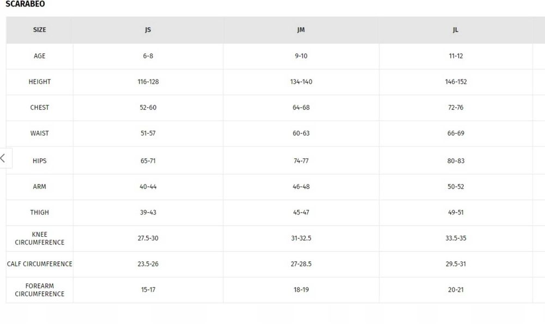Screen dimensions: 545x326
Task: Click the KNEE CIRCUMFERENCE row label
Action: [40, 238]
